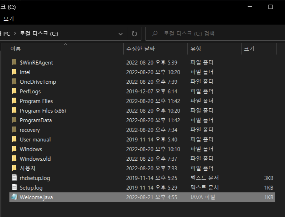Viewport: 285px width, 217px height.
Task: Click the 2019-12-07 오후 6:14 date cell
Action: point(152,91)
